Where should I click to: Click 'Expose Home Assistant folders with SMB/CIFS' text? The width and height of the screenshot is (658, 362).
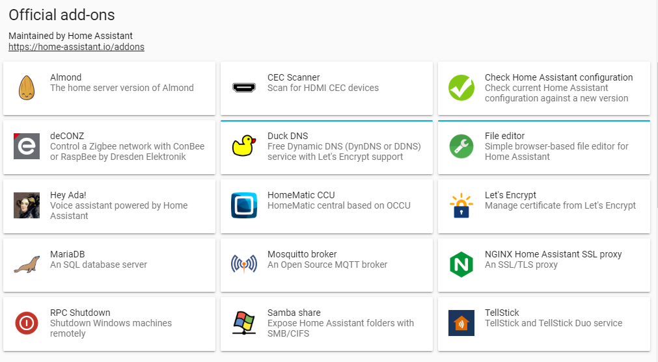[340, 328]
